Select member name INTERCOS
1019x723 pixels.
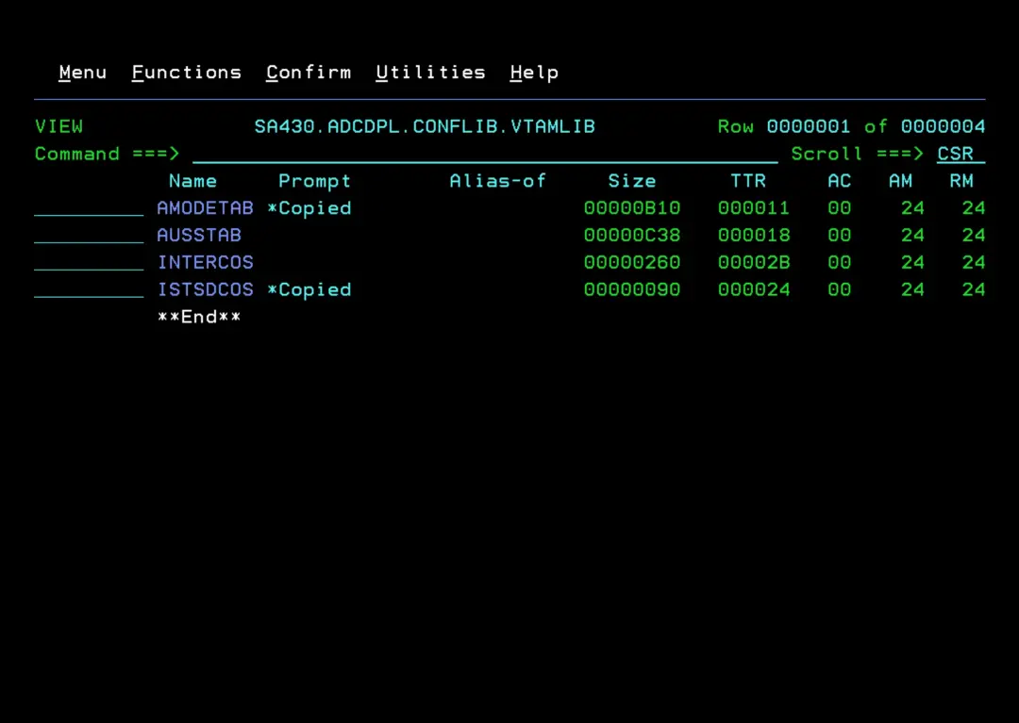(206, 263)
